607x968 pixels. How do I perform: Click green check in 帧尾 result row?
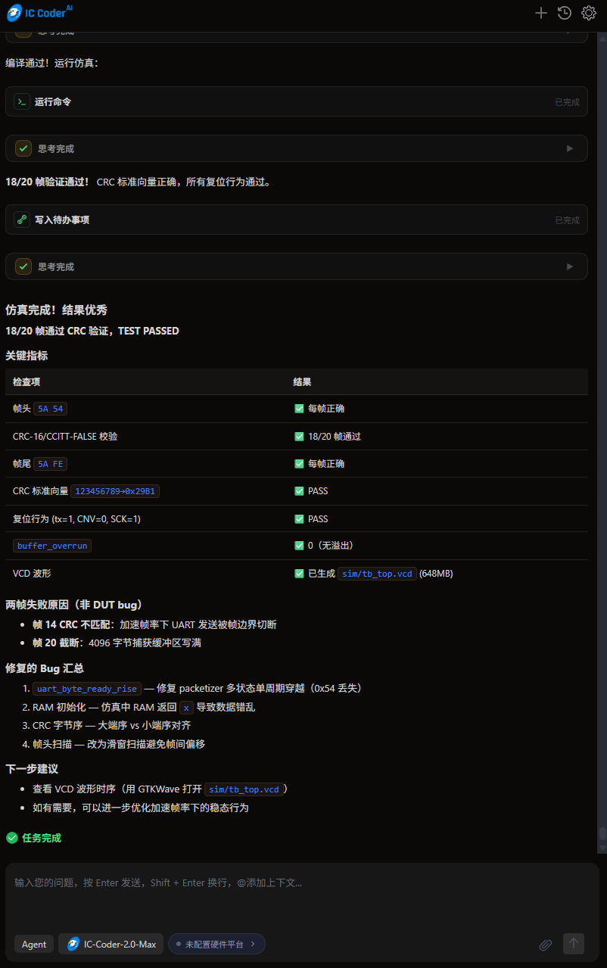click(299, 463)
